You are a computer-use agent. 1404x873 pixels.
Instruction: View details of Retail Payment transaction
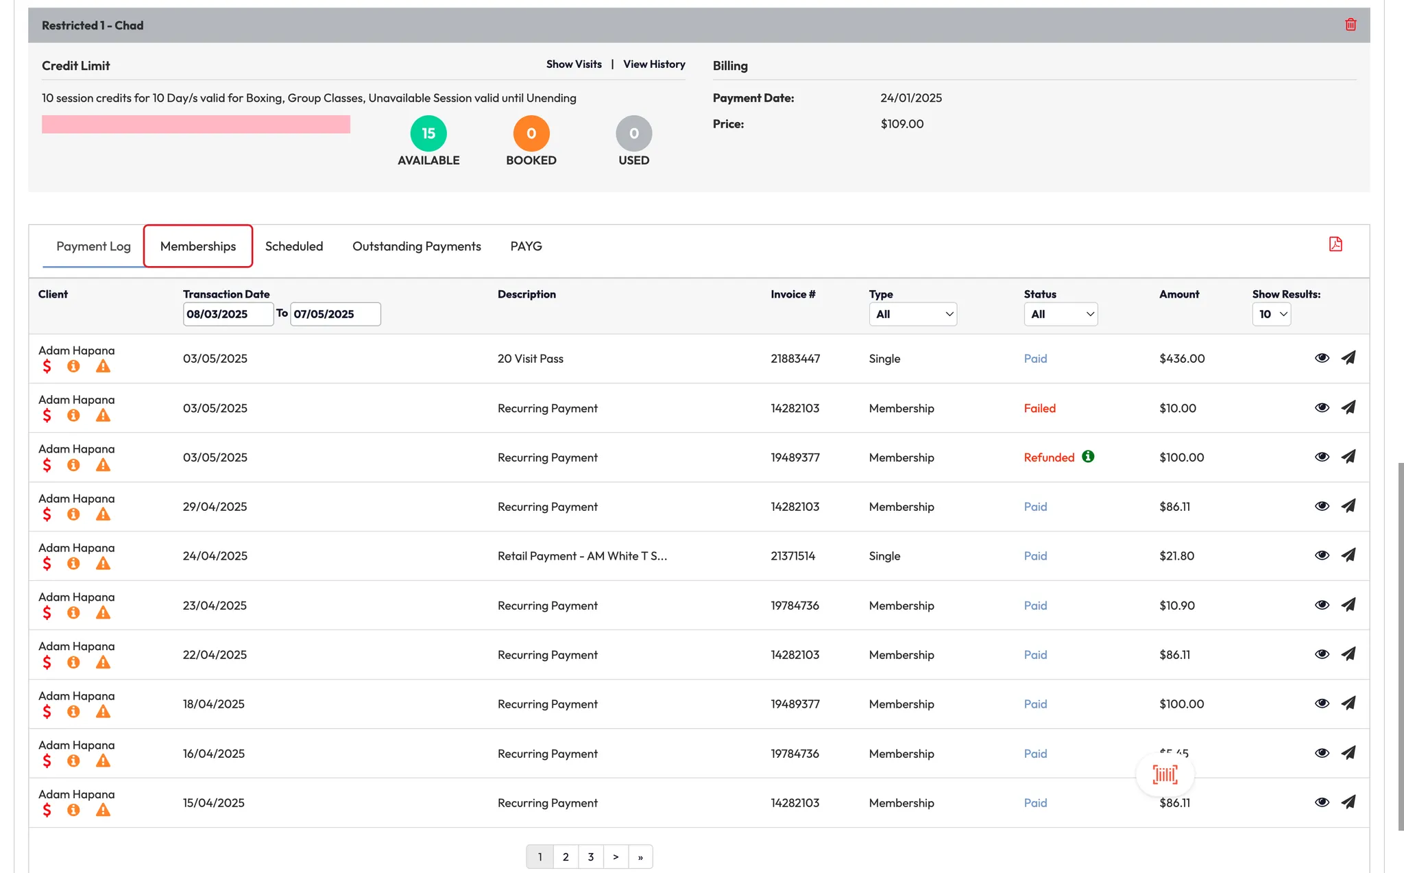tap(1322, 555)
